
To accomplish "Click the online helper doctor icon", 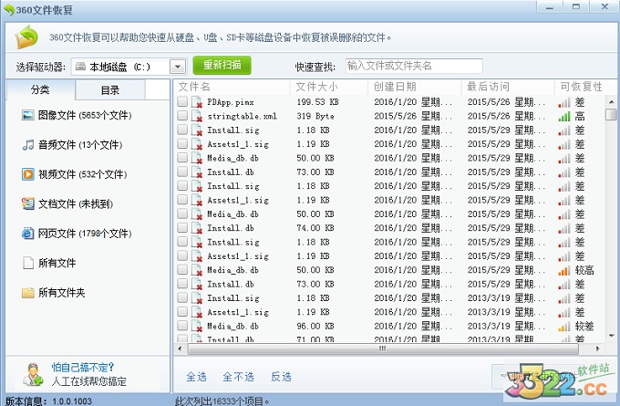I will pos(33,374).
